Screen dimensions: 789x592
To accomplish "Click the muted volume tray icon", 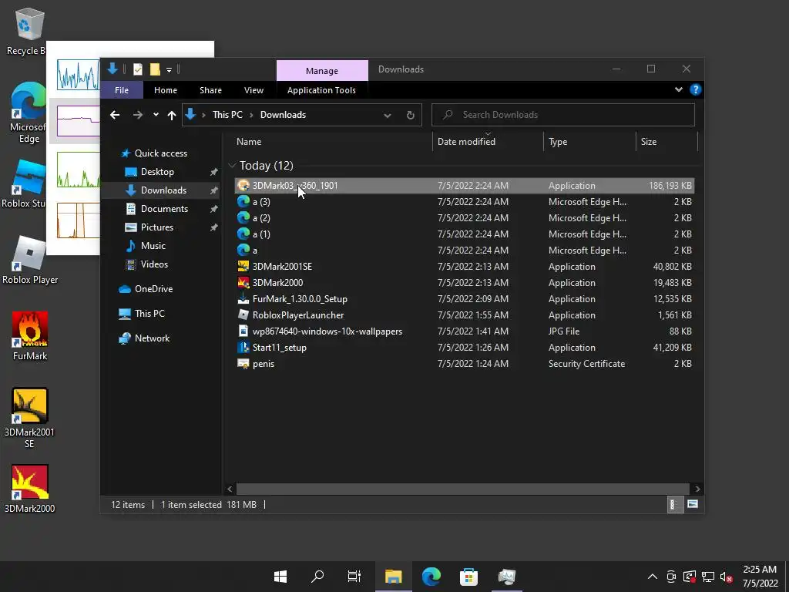I will [x=726, y=577].
